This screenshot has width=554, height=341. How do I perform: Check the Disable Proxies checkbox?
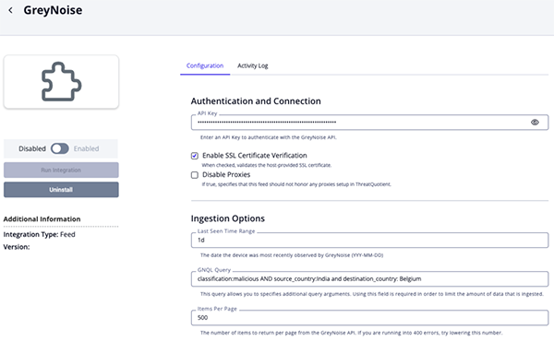pos(195,175)
